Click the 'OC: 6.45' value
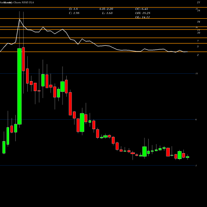 [x=142, y=9]
